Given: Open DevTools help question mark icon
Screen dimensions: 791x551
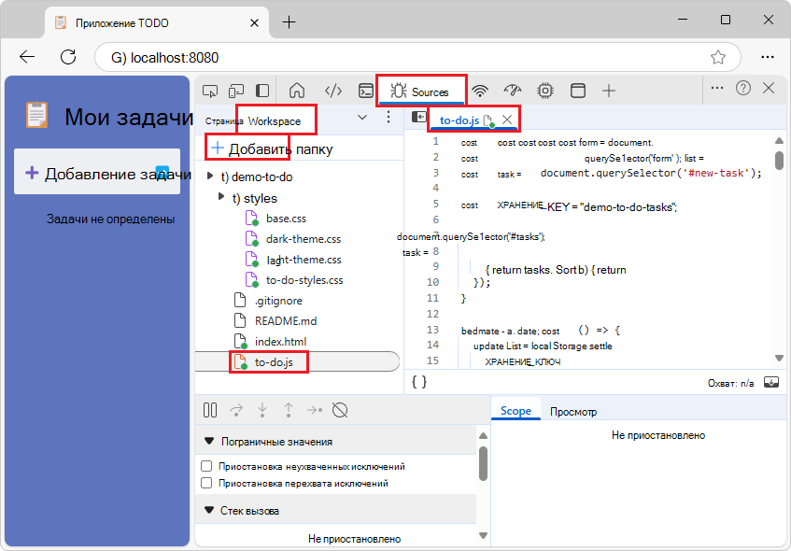Looking at the screenshot, I should (743, 89).
